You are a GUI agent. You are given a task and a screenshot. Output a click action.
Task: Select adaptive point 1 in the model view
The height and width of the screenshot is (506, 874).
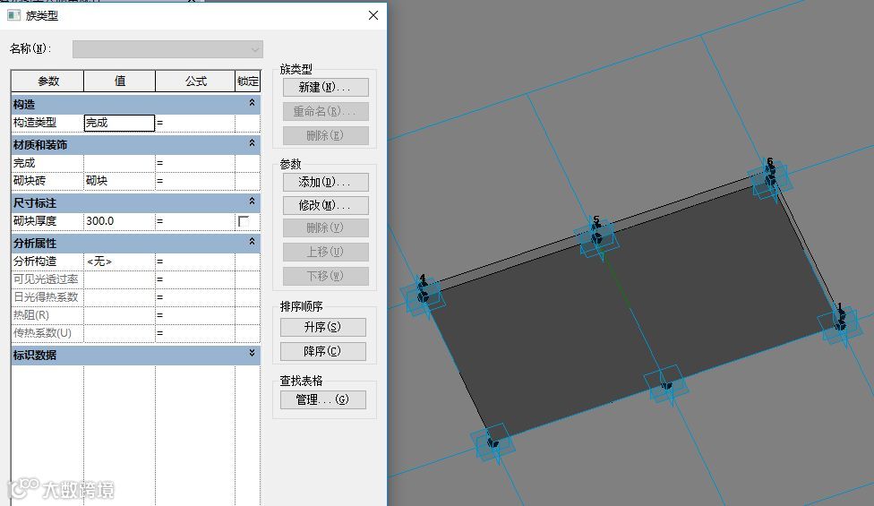point(839,323)
